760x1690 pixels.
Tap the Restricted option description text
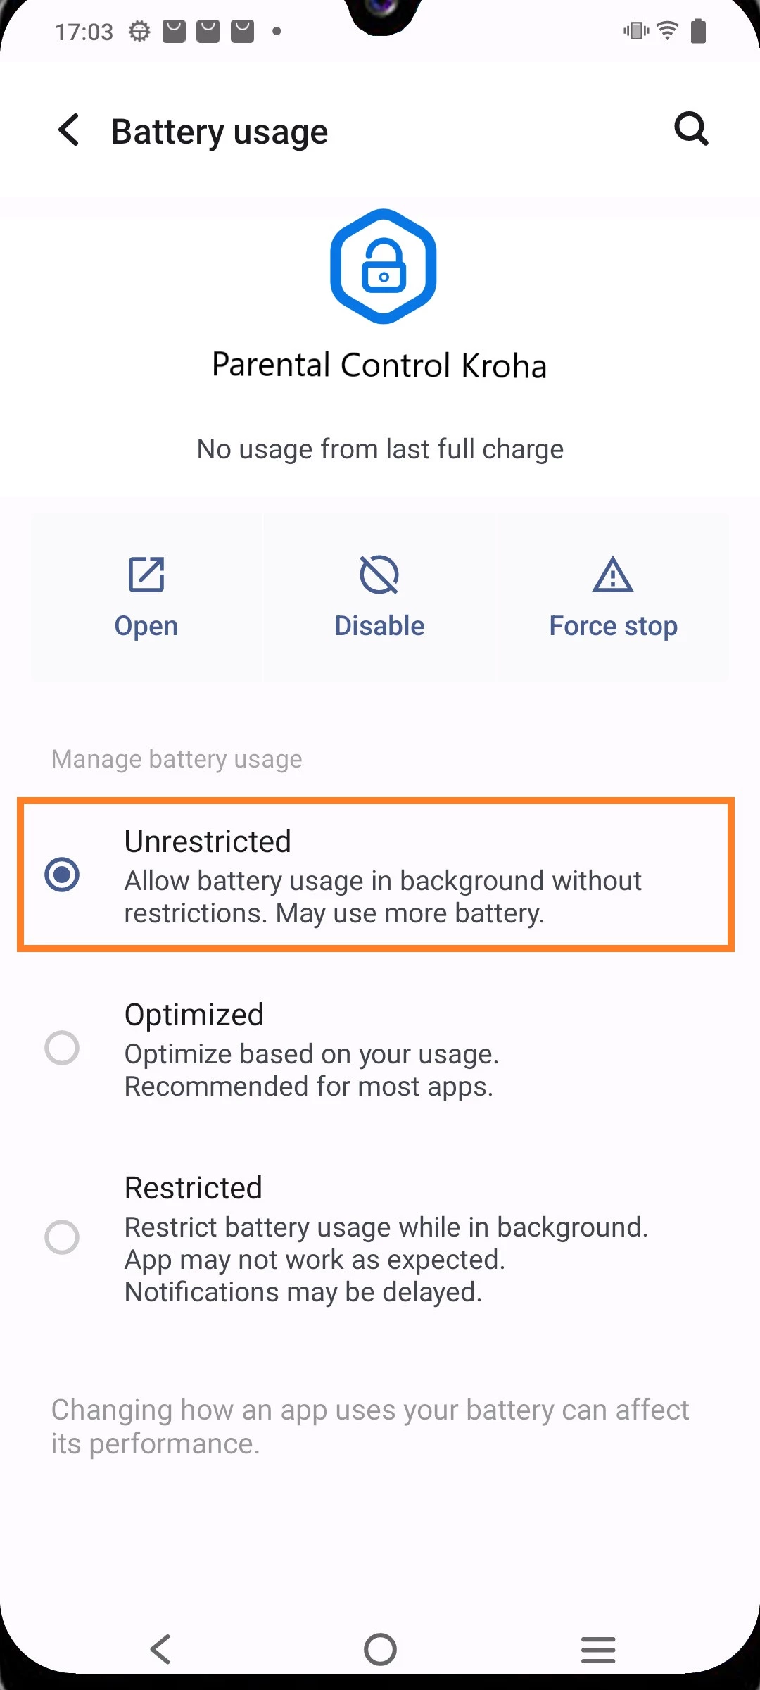coord(386,1260)
